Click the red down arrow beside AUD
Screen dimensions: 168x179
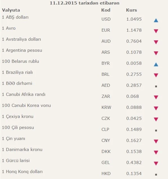point(156,42)
